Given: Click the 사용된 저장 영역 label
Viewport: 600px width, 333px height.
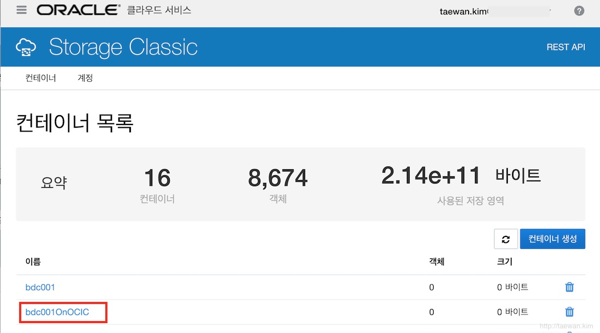Looking at the screenshot, I should coord(470,200).
